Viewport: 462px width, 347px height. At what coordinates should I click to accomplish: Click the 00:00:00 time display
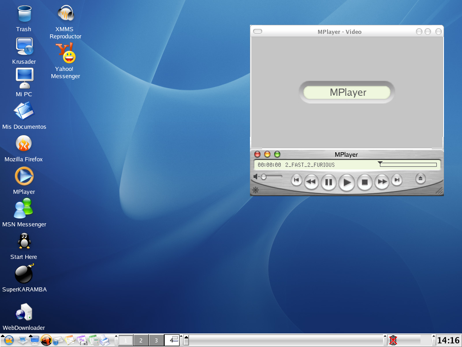[269, 165]
